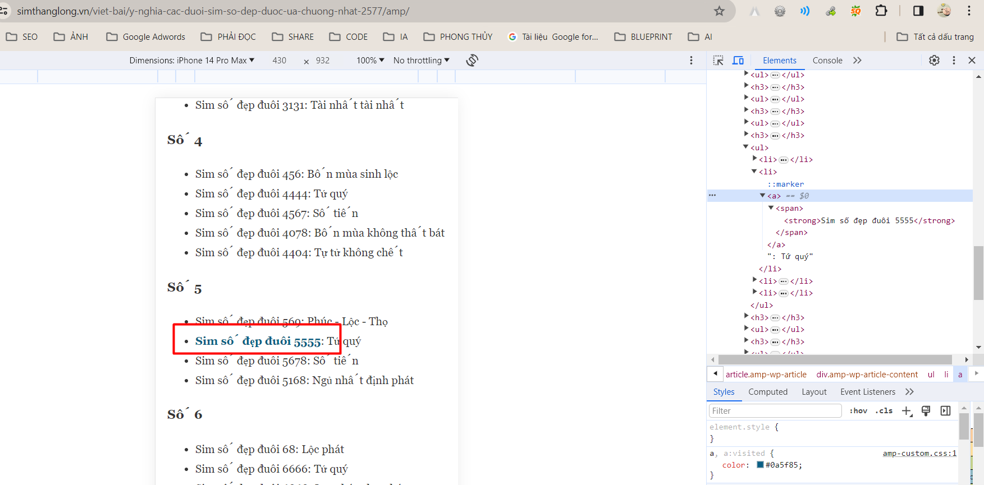Open the Google Adwords bookmarks folder
The image size is (984, 485).
coord(145,36)
